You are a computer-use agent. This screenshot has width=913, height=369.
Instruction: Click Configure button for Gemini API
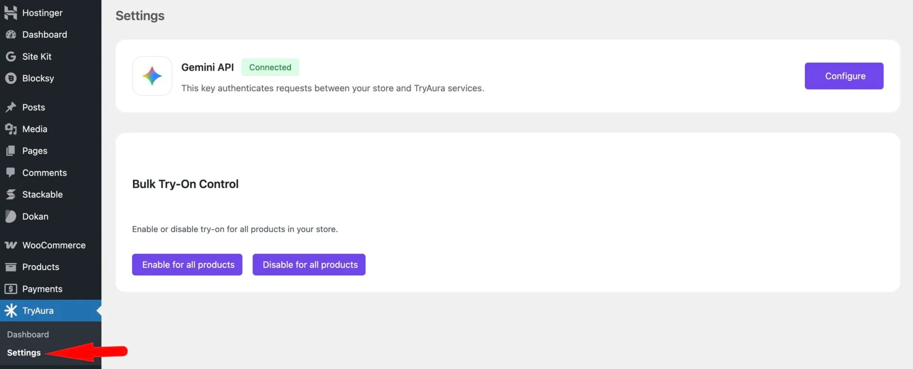[x=844, y=76]
